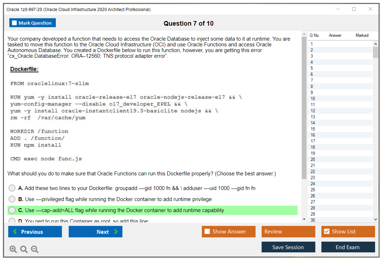Click the green back chevron on Previous button

pyautogui.click(x=15, y=231)
